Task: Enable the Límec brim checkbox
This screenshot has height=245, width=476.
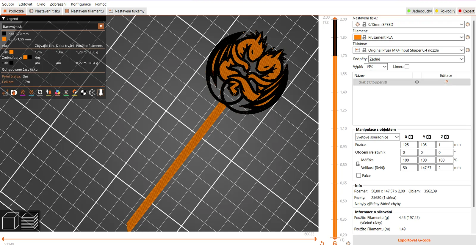Action: [407, 67]
